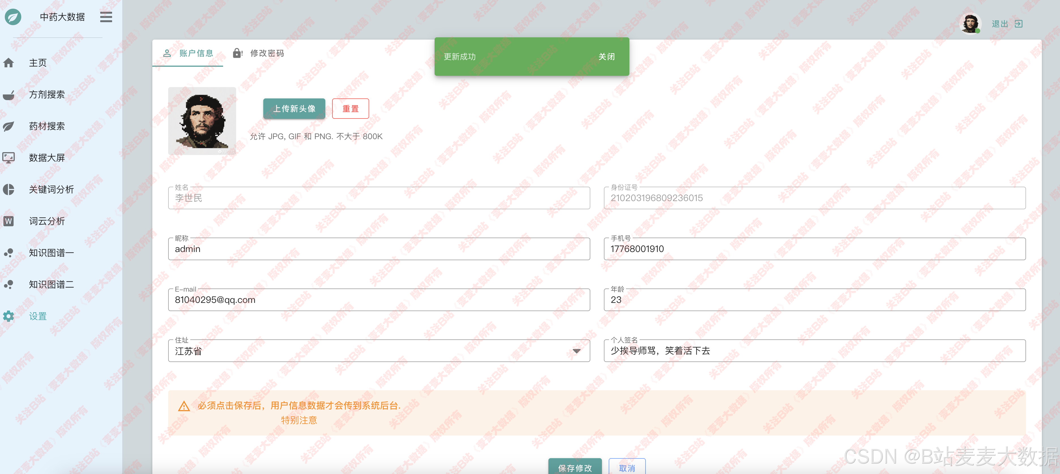
Task: Open 知识图谱一 knowledge graph one
Action: pos(9,253)
